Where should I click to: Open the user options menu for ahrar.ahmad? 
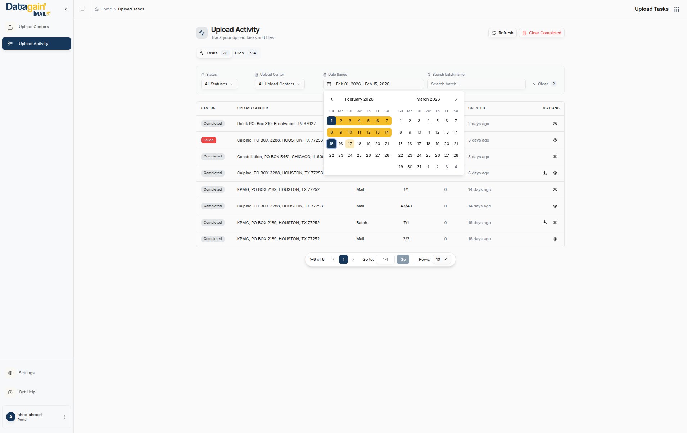(x=65, y=417)
